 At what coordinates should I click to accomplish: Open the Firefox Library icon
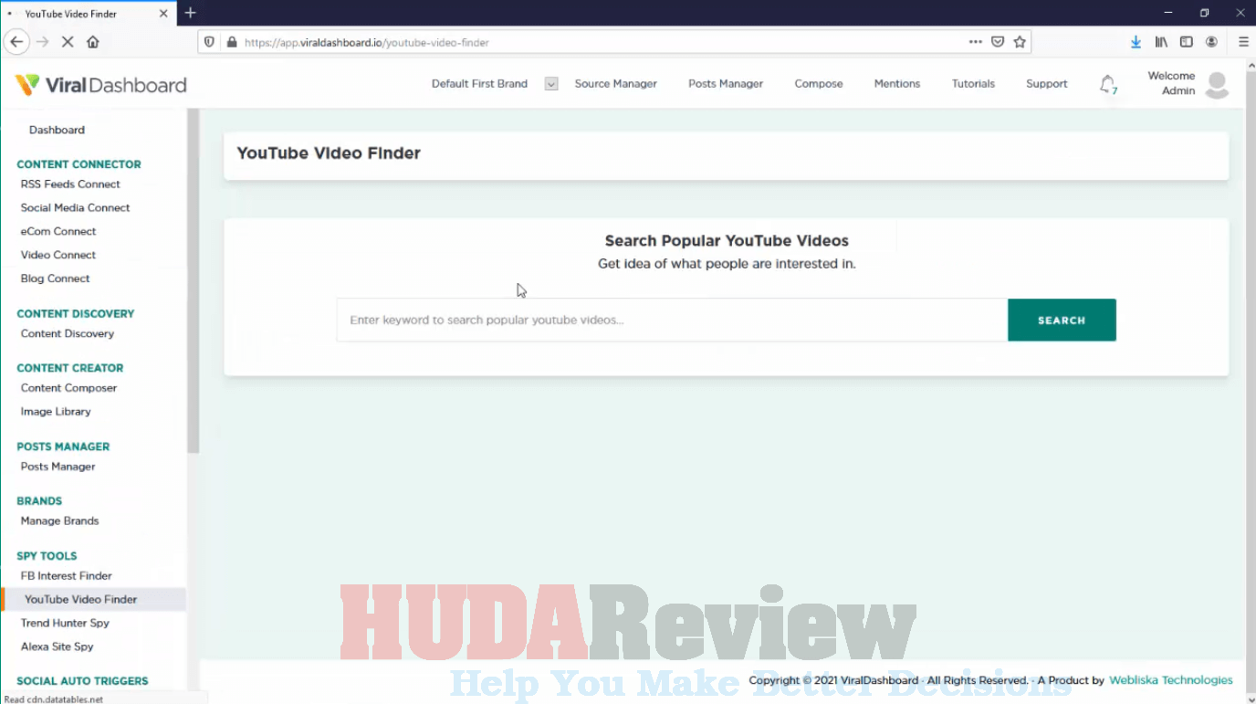pyautogui.click(x=1160, y=41)
